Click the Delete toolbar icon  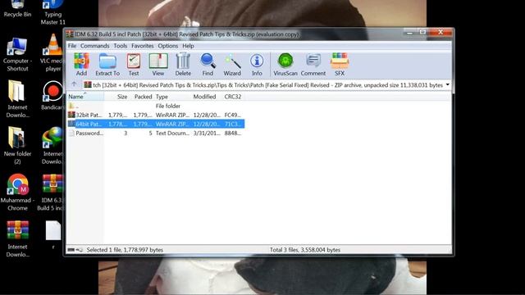coord(183,64)
